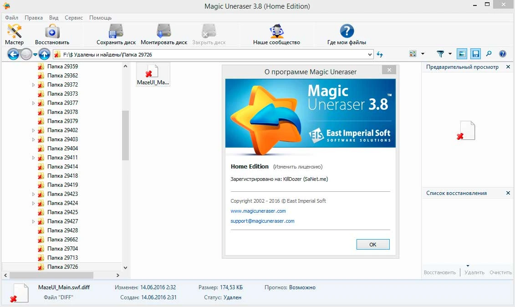Click the Изменить лицензию link
Viewport: 515px width, 307px height.
tap(298, 167)
